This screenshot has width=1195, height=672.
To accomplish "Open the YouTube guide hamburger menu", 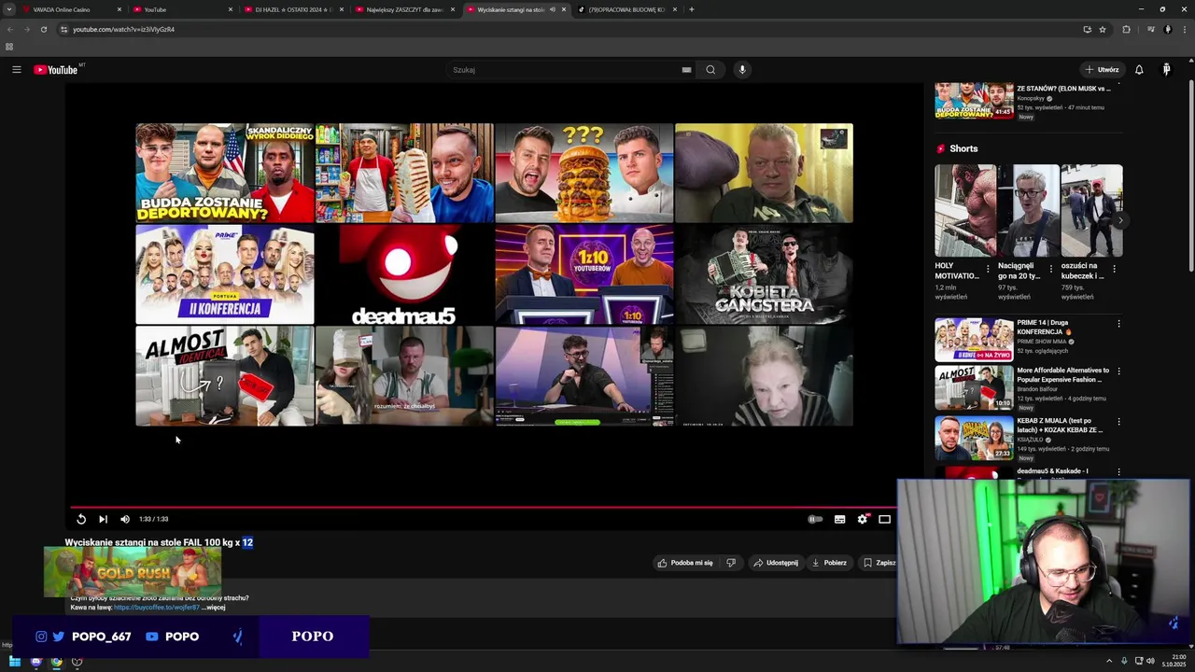I will [x=16, y=70].
